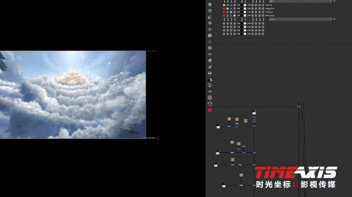Open the Particles nodes toolbar menu
Image resolution: width=352 pixels, height=197 pixels.
210,42
